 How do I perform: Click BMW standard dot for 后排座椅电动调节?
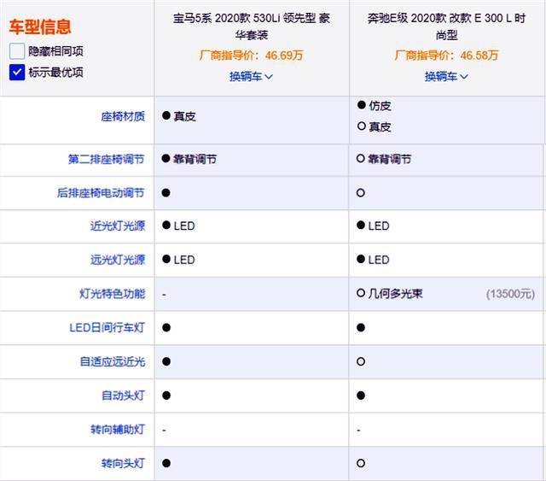click(166, 193)
